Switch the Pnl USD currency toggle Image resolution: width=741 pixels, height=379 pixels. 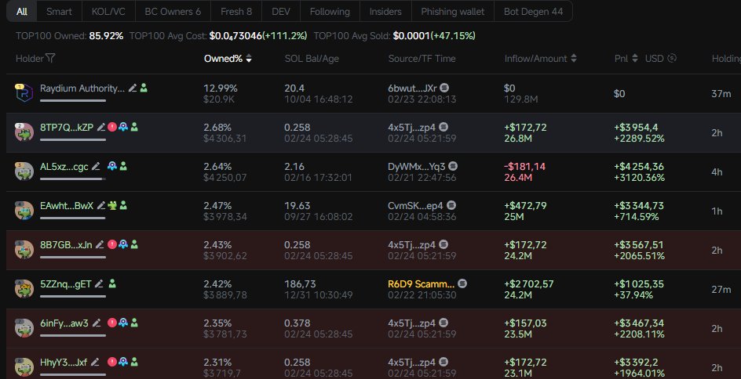coord(672,58)
